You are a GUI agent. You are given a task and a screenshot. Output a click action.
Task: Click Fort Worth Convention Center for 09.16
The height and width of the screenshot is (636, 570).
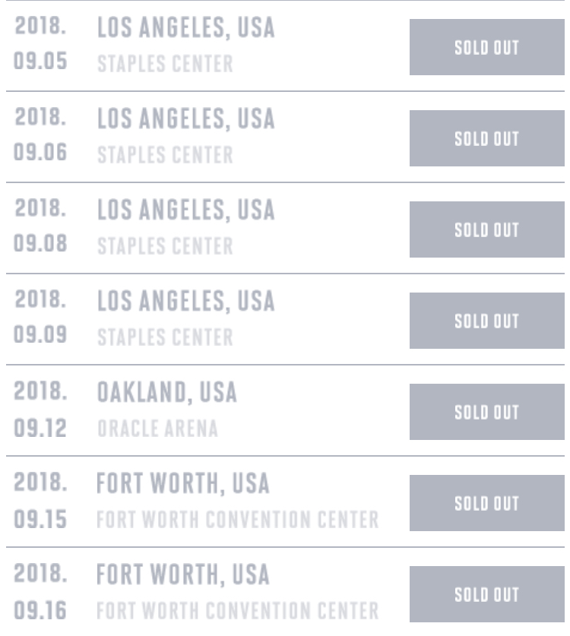click(x=237, y=611)
